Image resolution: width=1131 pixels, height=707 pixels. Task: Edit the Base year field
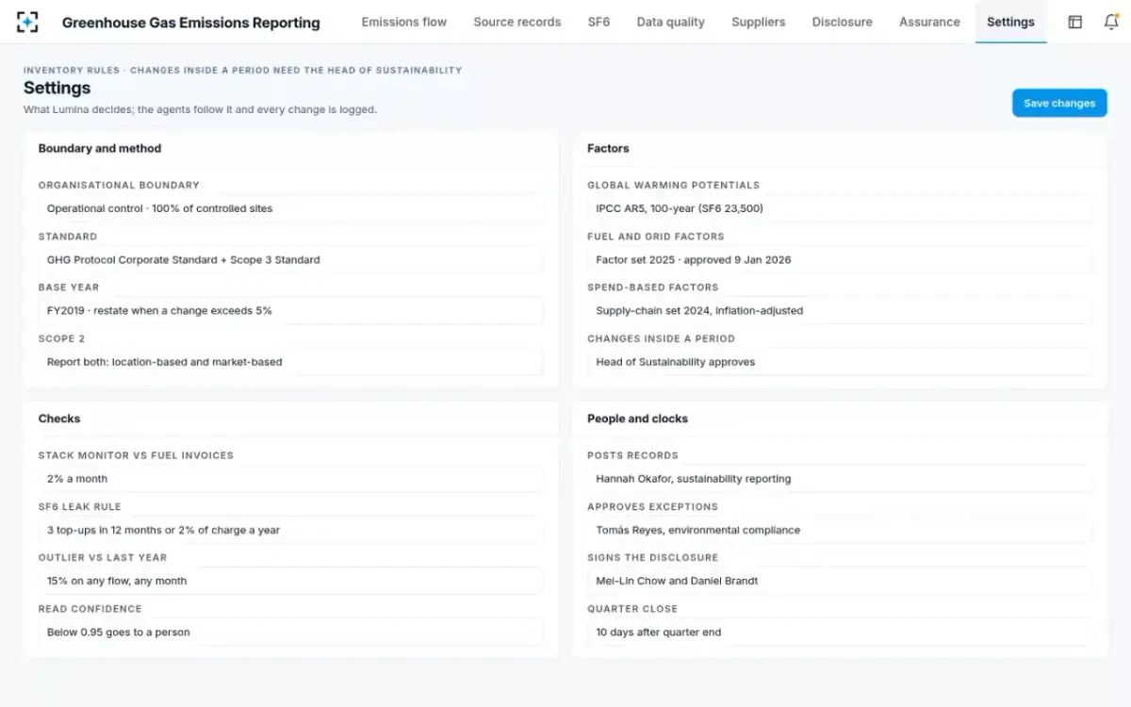pos(290,310)
